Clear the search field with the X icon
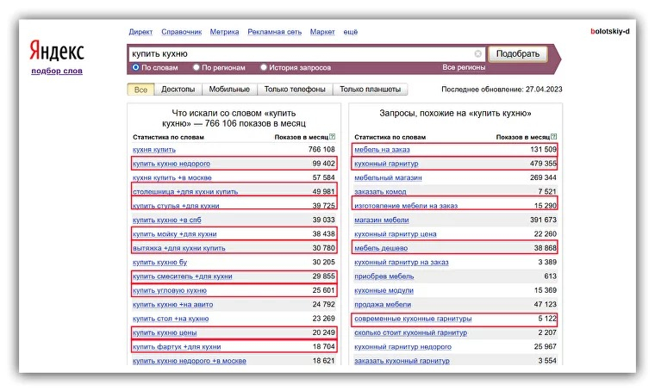 478,53
